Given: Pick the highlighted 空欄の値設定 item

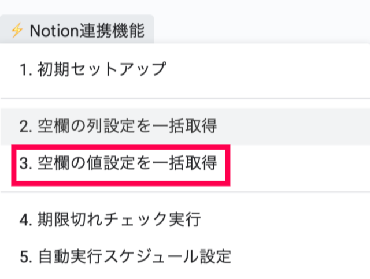Looking at the screenshot, I should point(118,163).
